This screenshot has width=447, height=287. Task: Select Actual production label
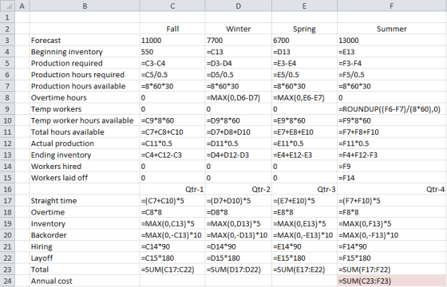click(x=85, y=143)
